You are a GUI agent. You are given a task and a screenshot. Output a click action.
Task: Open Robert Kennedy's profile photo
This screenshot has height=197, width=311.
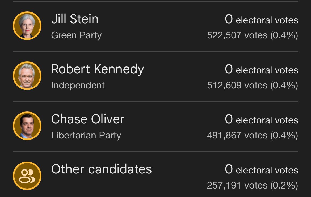[x=27, y=76]
